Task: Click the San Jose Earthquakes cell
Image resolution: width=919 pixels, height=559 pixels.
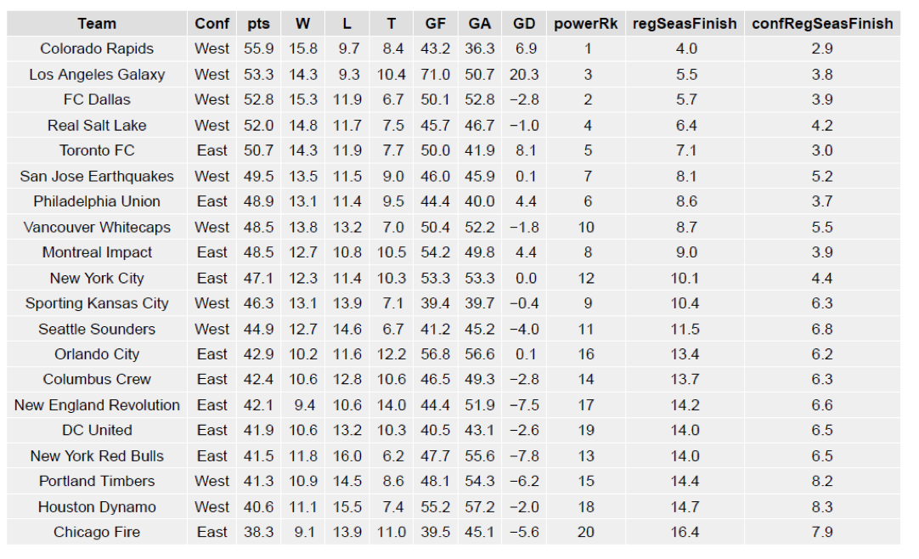Action: (97, 177)
